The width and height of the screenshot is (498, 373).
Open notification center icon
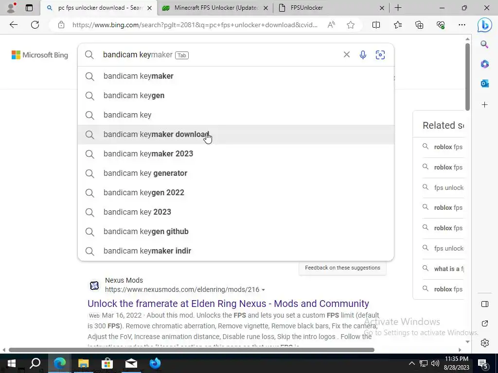pos(483,363)
